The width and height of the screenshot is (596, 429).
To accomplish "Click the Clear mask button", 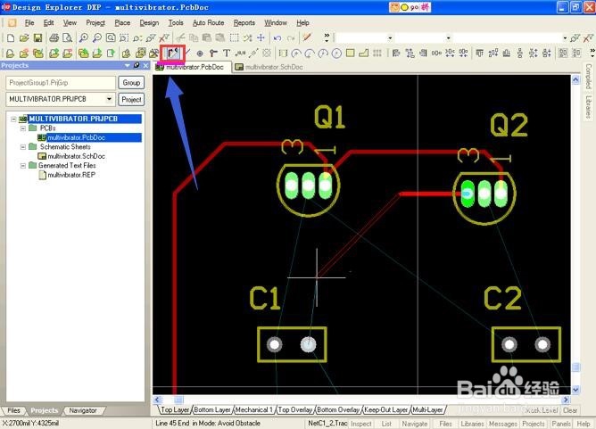I will pyautogui.click(x=570, y=410).
